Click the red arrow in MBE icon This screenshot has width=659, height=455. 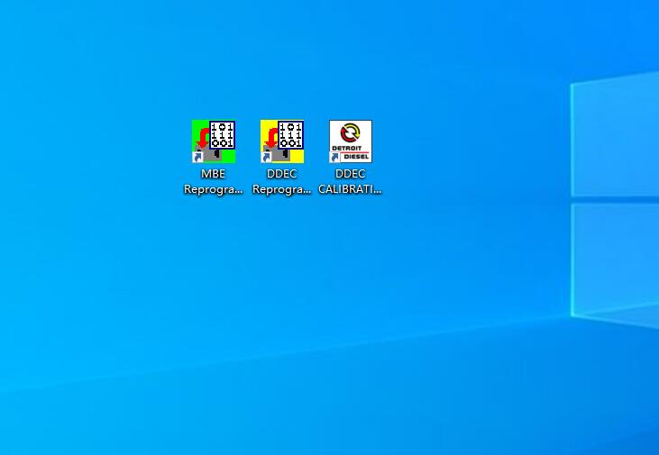pos(203,139)
